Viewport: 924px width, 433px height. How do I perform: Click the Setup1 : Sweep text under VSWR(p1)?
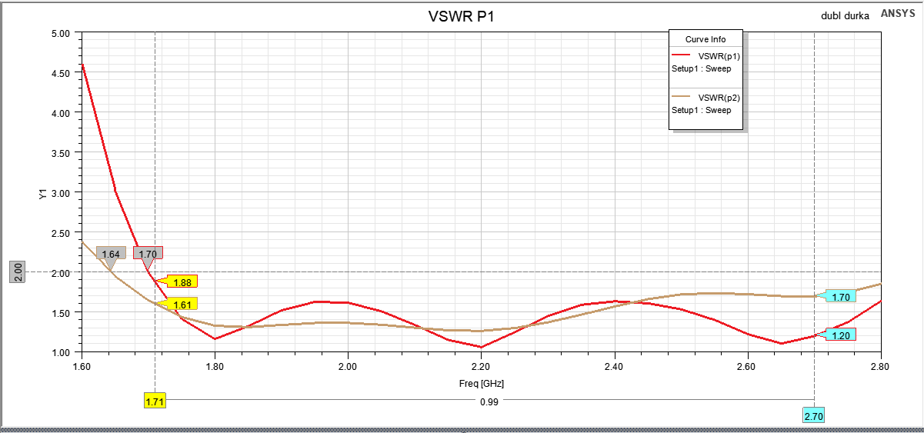click(x=701, y=68)
